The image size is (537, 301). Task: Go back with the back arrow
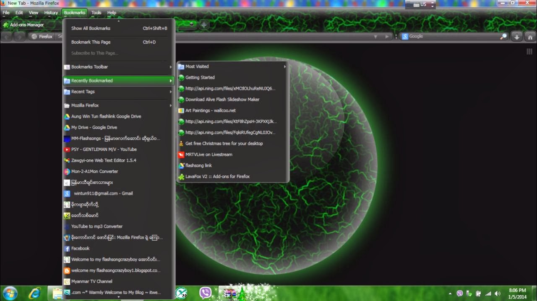[7, 36]
